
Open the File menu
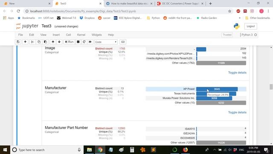(x=20, y=35)
